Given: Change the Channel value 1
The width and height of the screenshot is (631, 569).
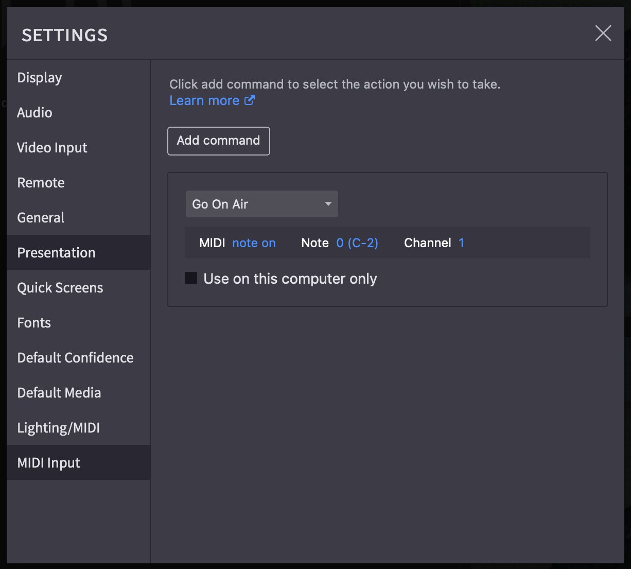Looking at the screenshot, I should click(x=461, y=243).
